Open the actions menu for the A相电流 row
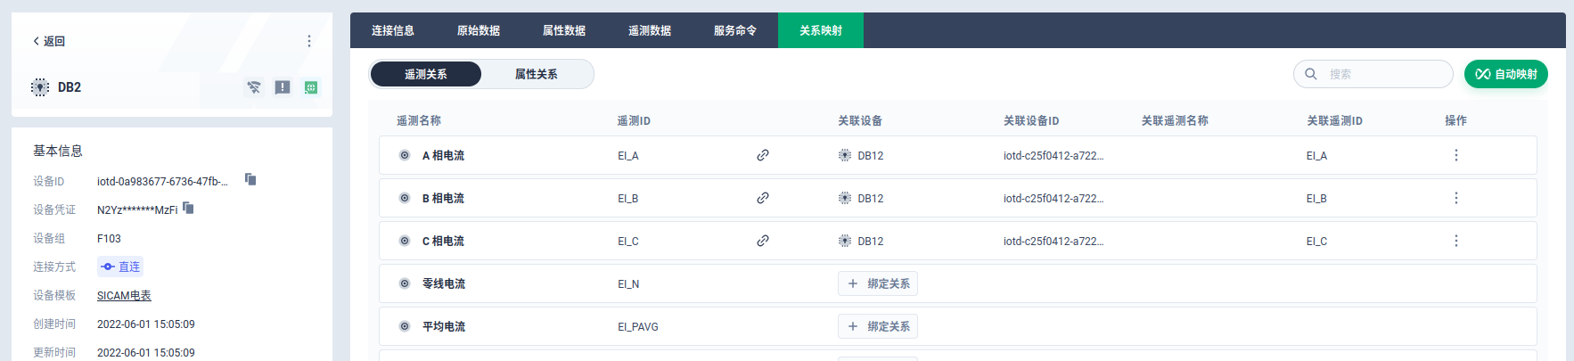Viewport: 1574px width, 361px height. pyautogui.click(x=1456, y=155)
